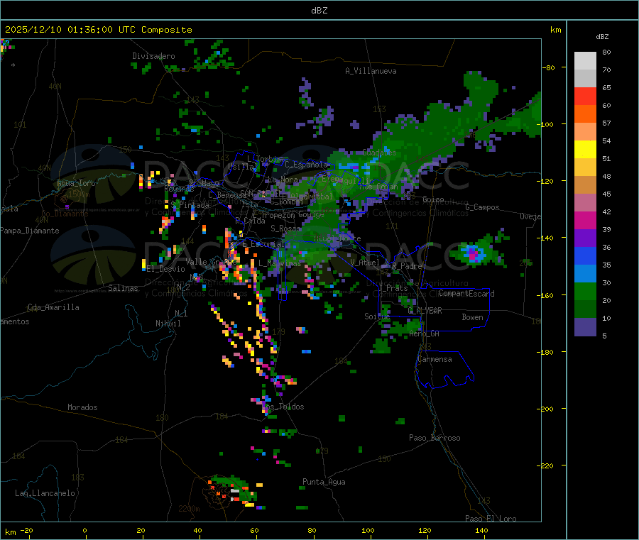Click the dBZ heading above the color legend
The height and width of the screenshot is (540, 639).
tap(602, 37)
